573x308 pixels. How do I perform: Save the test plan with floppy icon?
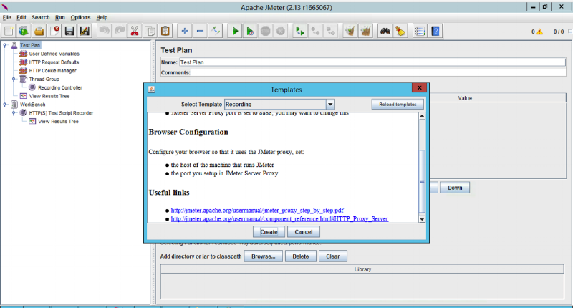coord(69,31)
